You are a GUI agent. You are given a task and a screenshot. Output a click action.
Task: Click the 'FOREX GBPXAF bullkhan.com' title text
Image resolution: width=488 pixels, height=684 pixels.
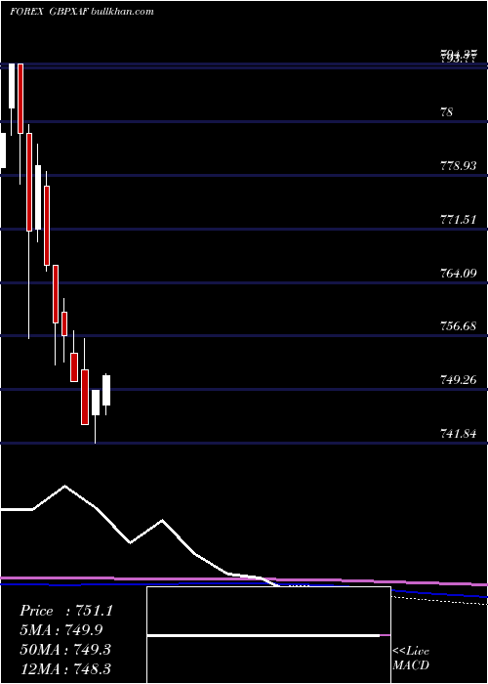tap(81, 12)
